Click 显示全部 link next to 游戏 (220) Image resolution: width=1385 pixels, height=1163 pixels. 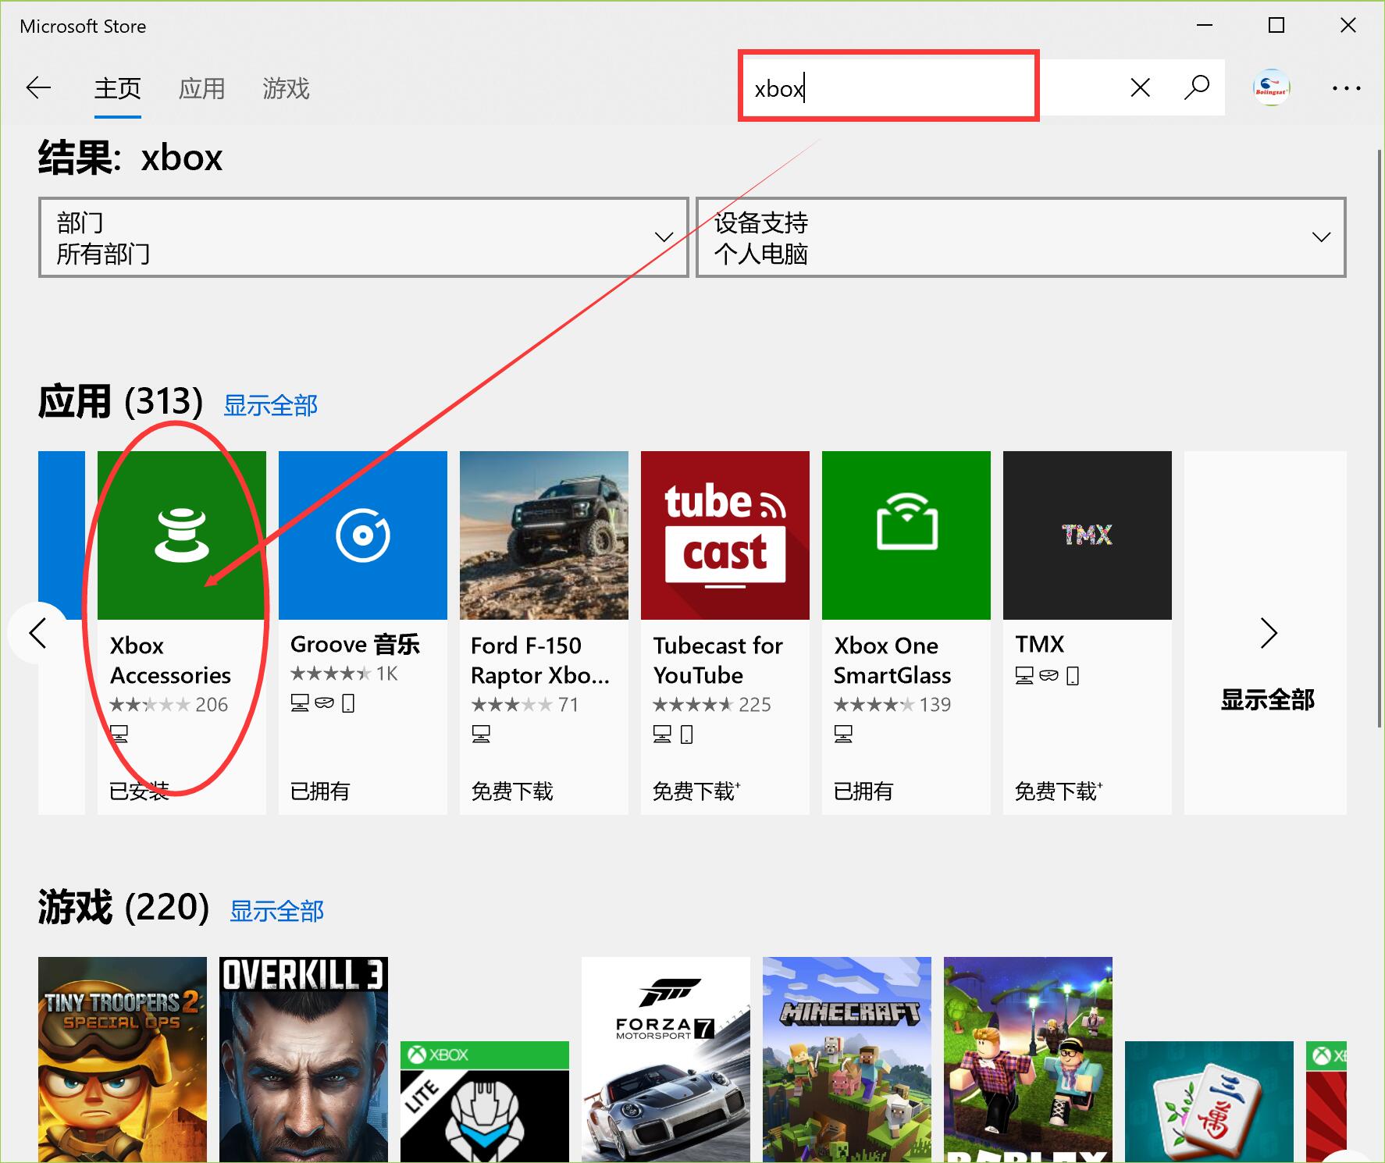(x=276, y=911)
